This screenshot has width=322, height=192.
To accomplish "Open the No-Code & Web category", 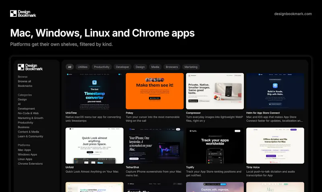I will (28, 113).
